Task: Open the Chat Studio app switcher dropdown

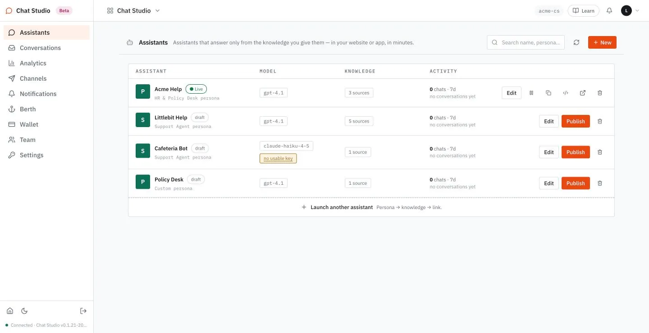Action: point(133,10)
